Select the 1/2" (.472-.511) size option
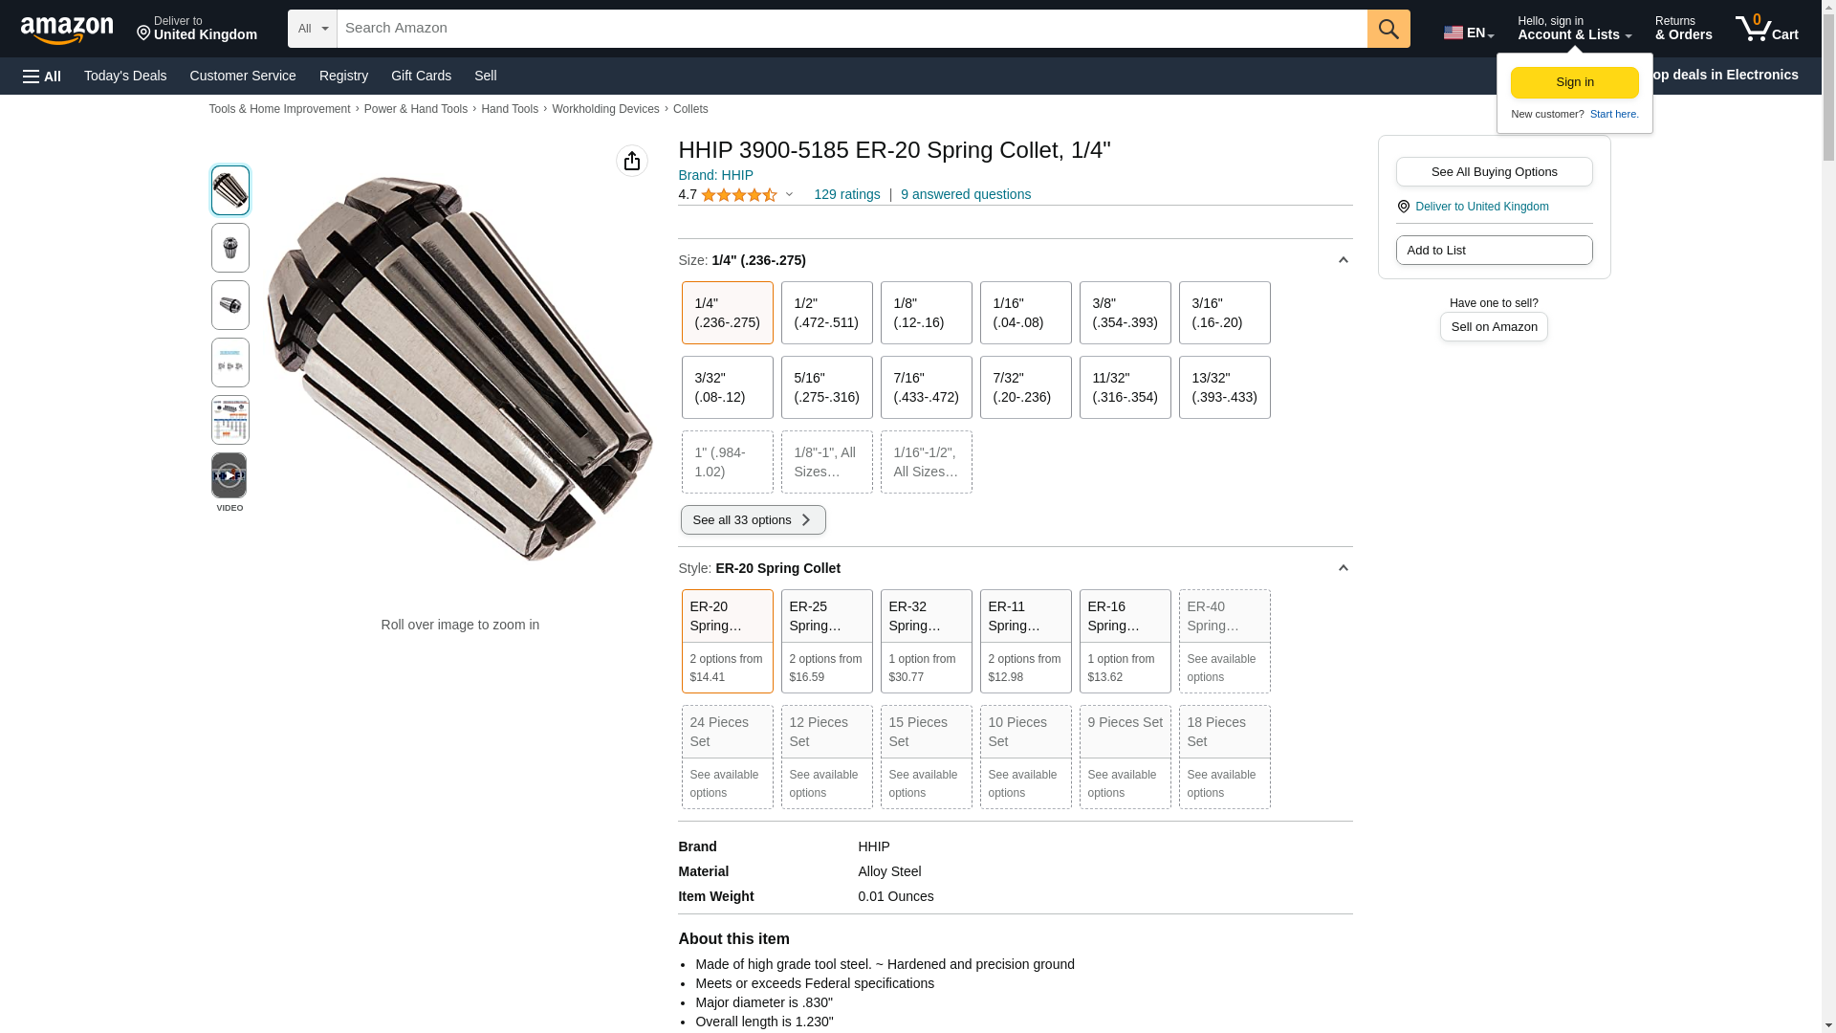Image resolution: width=1836 pixels, height=1033 pixels. pyautogui.click(x=826, y=313)
